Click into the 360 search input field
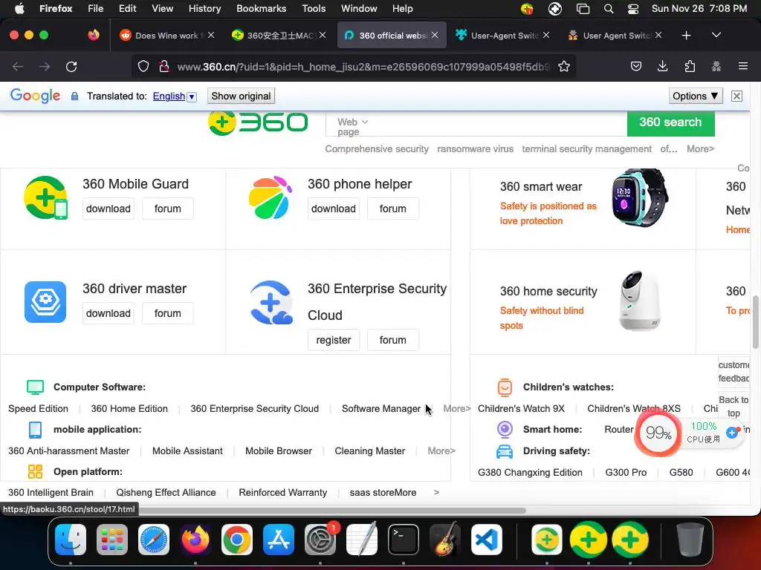761x570 pixels. [497, 124]
